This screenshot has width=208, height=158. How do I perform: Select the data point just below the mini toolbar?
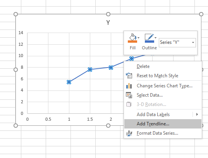pos(131,59)
